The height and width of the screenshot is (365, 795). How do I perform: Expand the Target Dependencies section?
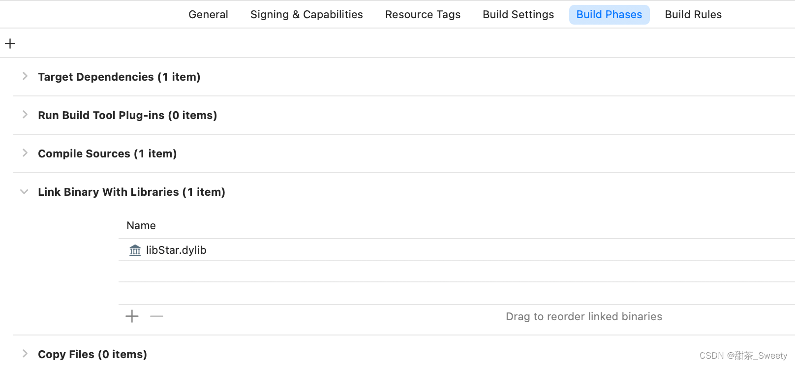click(x=25, y=76)
